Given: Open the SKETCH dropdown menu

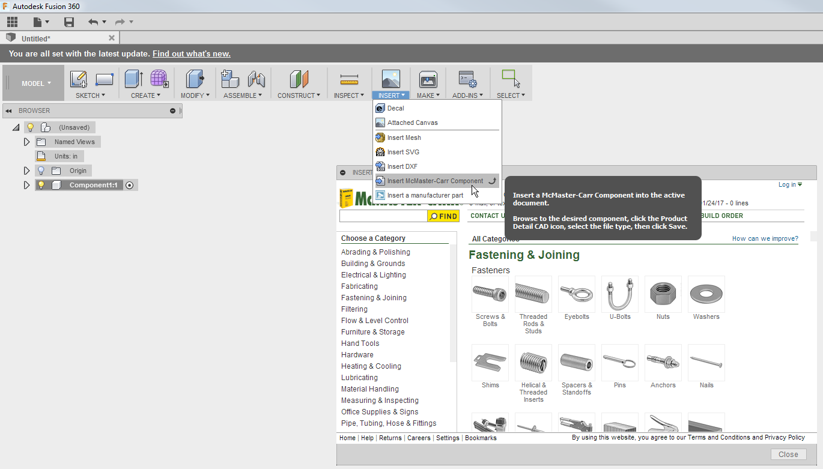Looking at the screenshot, I should tap(90, 95).
